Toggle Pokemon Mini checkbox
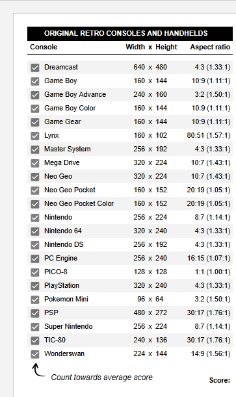Screen dimensions: 236x397 click(x=35, y=300)
